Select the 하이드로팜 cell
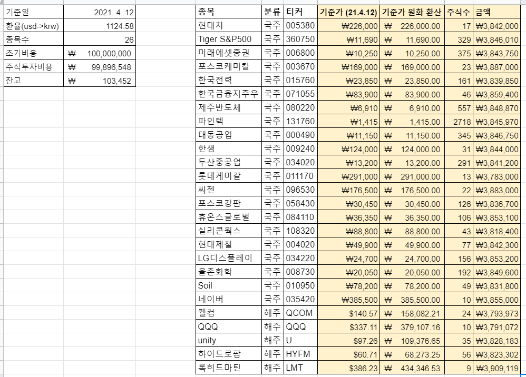Viewport: 526px width, 377px height. 228,354
